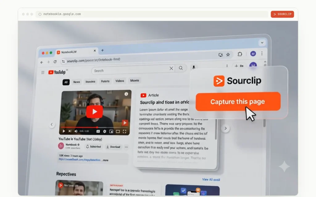
Task: Bookmark the page with the star icon
Action: pos(228,54)
